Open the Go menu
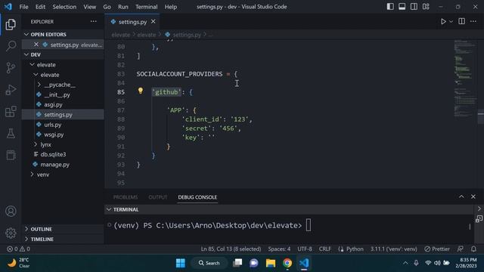The image size is (484, 272). (107, 7)
